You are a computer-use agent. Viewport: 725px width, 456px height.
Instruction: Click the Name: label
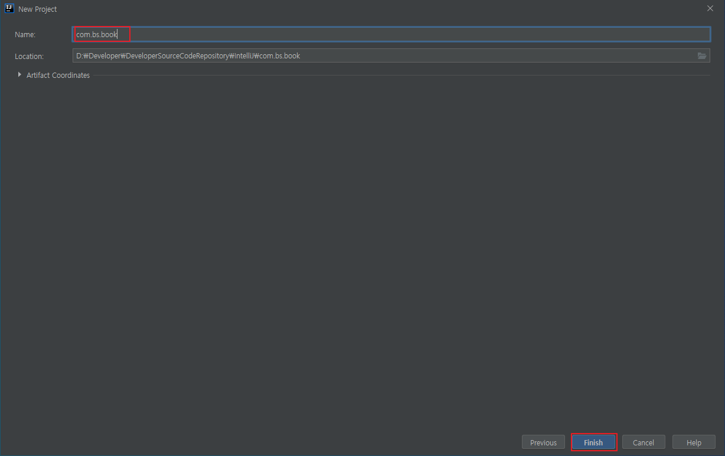click(25, 35)
